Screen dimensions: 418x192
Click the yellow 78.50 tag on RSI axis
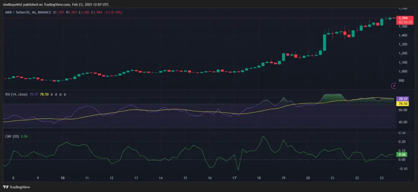[402, 103]
